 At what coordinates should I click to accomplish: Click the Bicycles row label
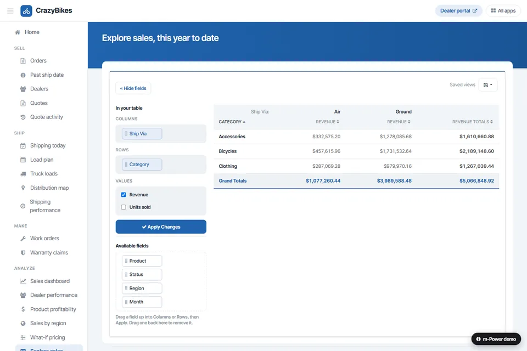tap(227, 151)
